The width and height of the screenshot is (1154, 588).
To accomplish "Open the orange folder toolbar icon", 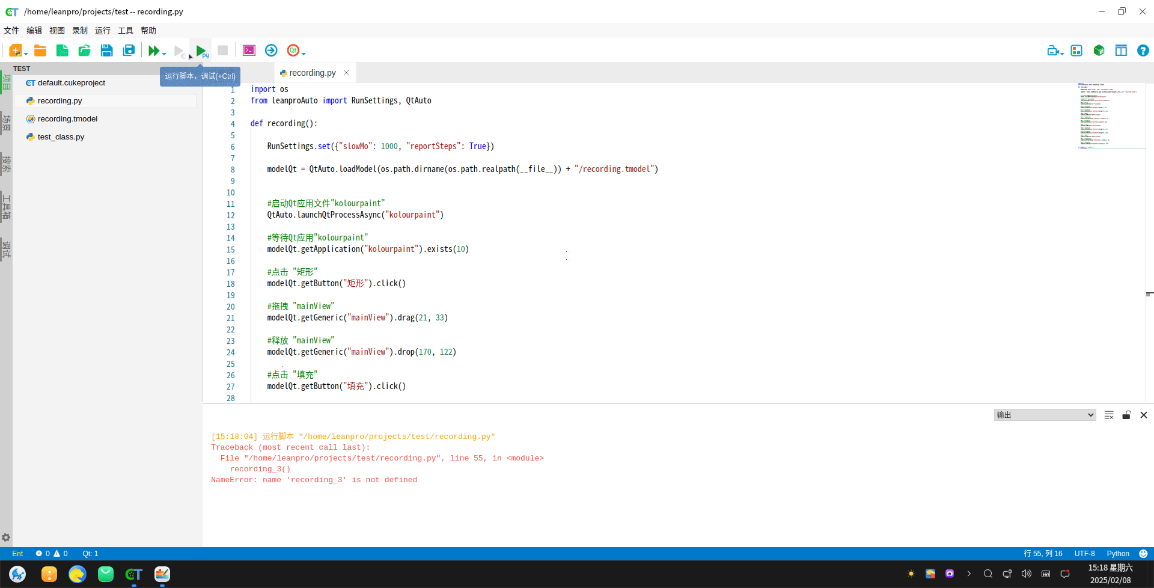I will pos(40,51).
